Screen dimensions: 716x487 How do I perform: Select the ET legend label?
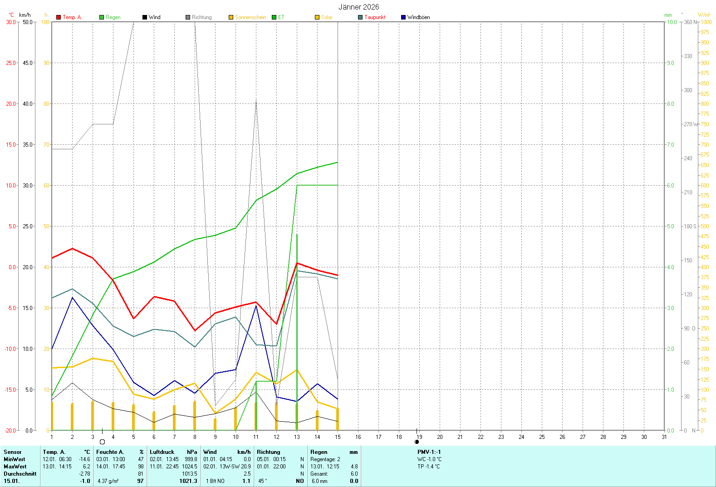(x=281, y=17)
